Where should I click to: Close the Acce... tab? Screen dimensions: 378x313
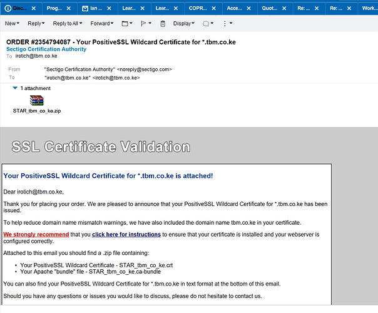click(249, 8)
